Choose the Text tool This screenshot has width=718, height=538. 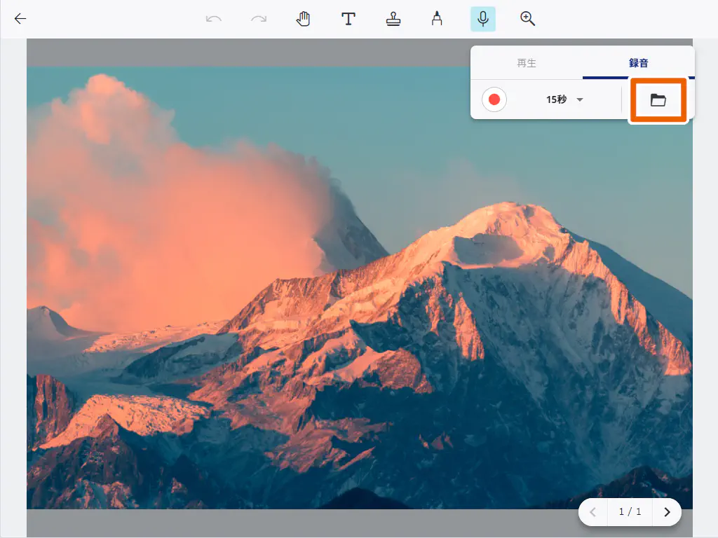click(x=348, y=19)
